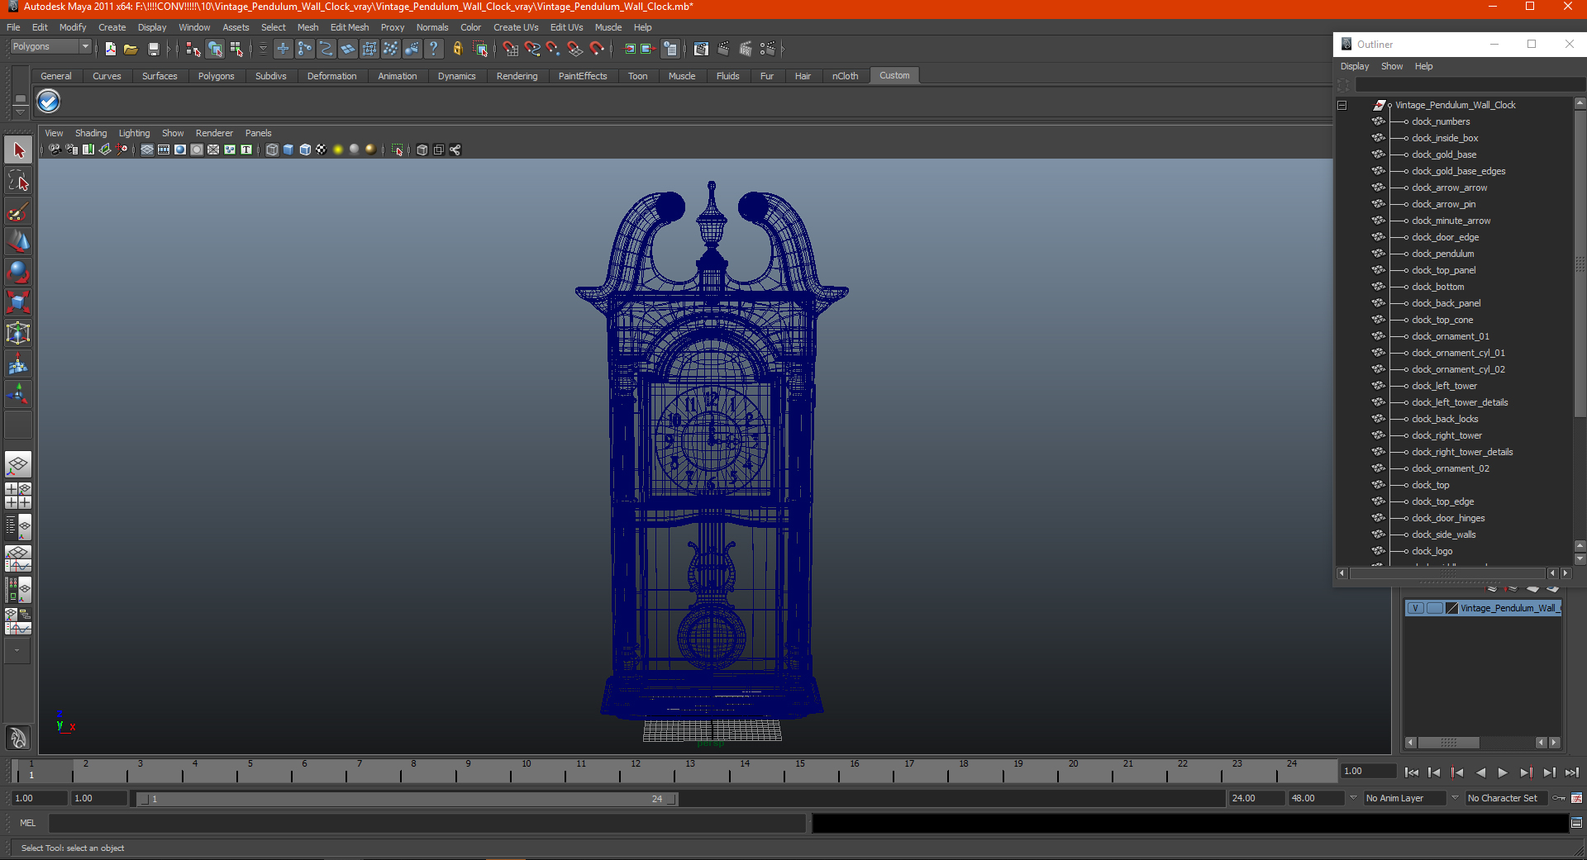Switch to the Deformation shelf tab
The width and height of the screenshot is (1587, 860).
point(331,76)
